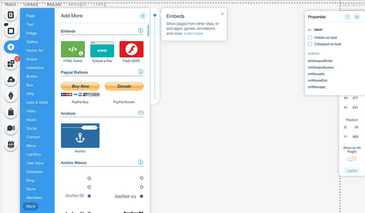This screenshot has width=365, height=213.
Task: Add blue Anchor 03 menu style
Action: click(78, 187)
